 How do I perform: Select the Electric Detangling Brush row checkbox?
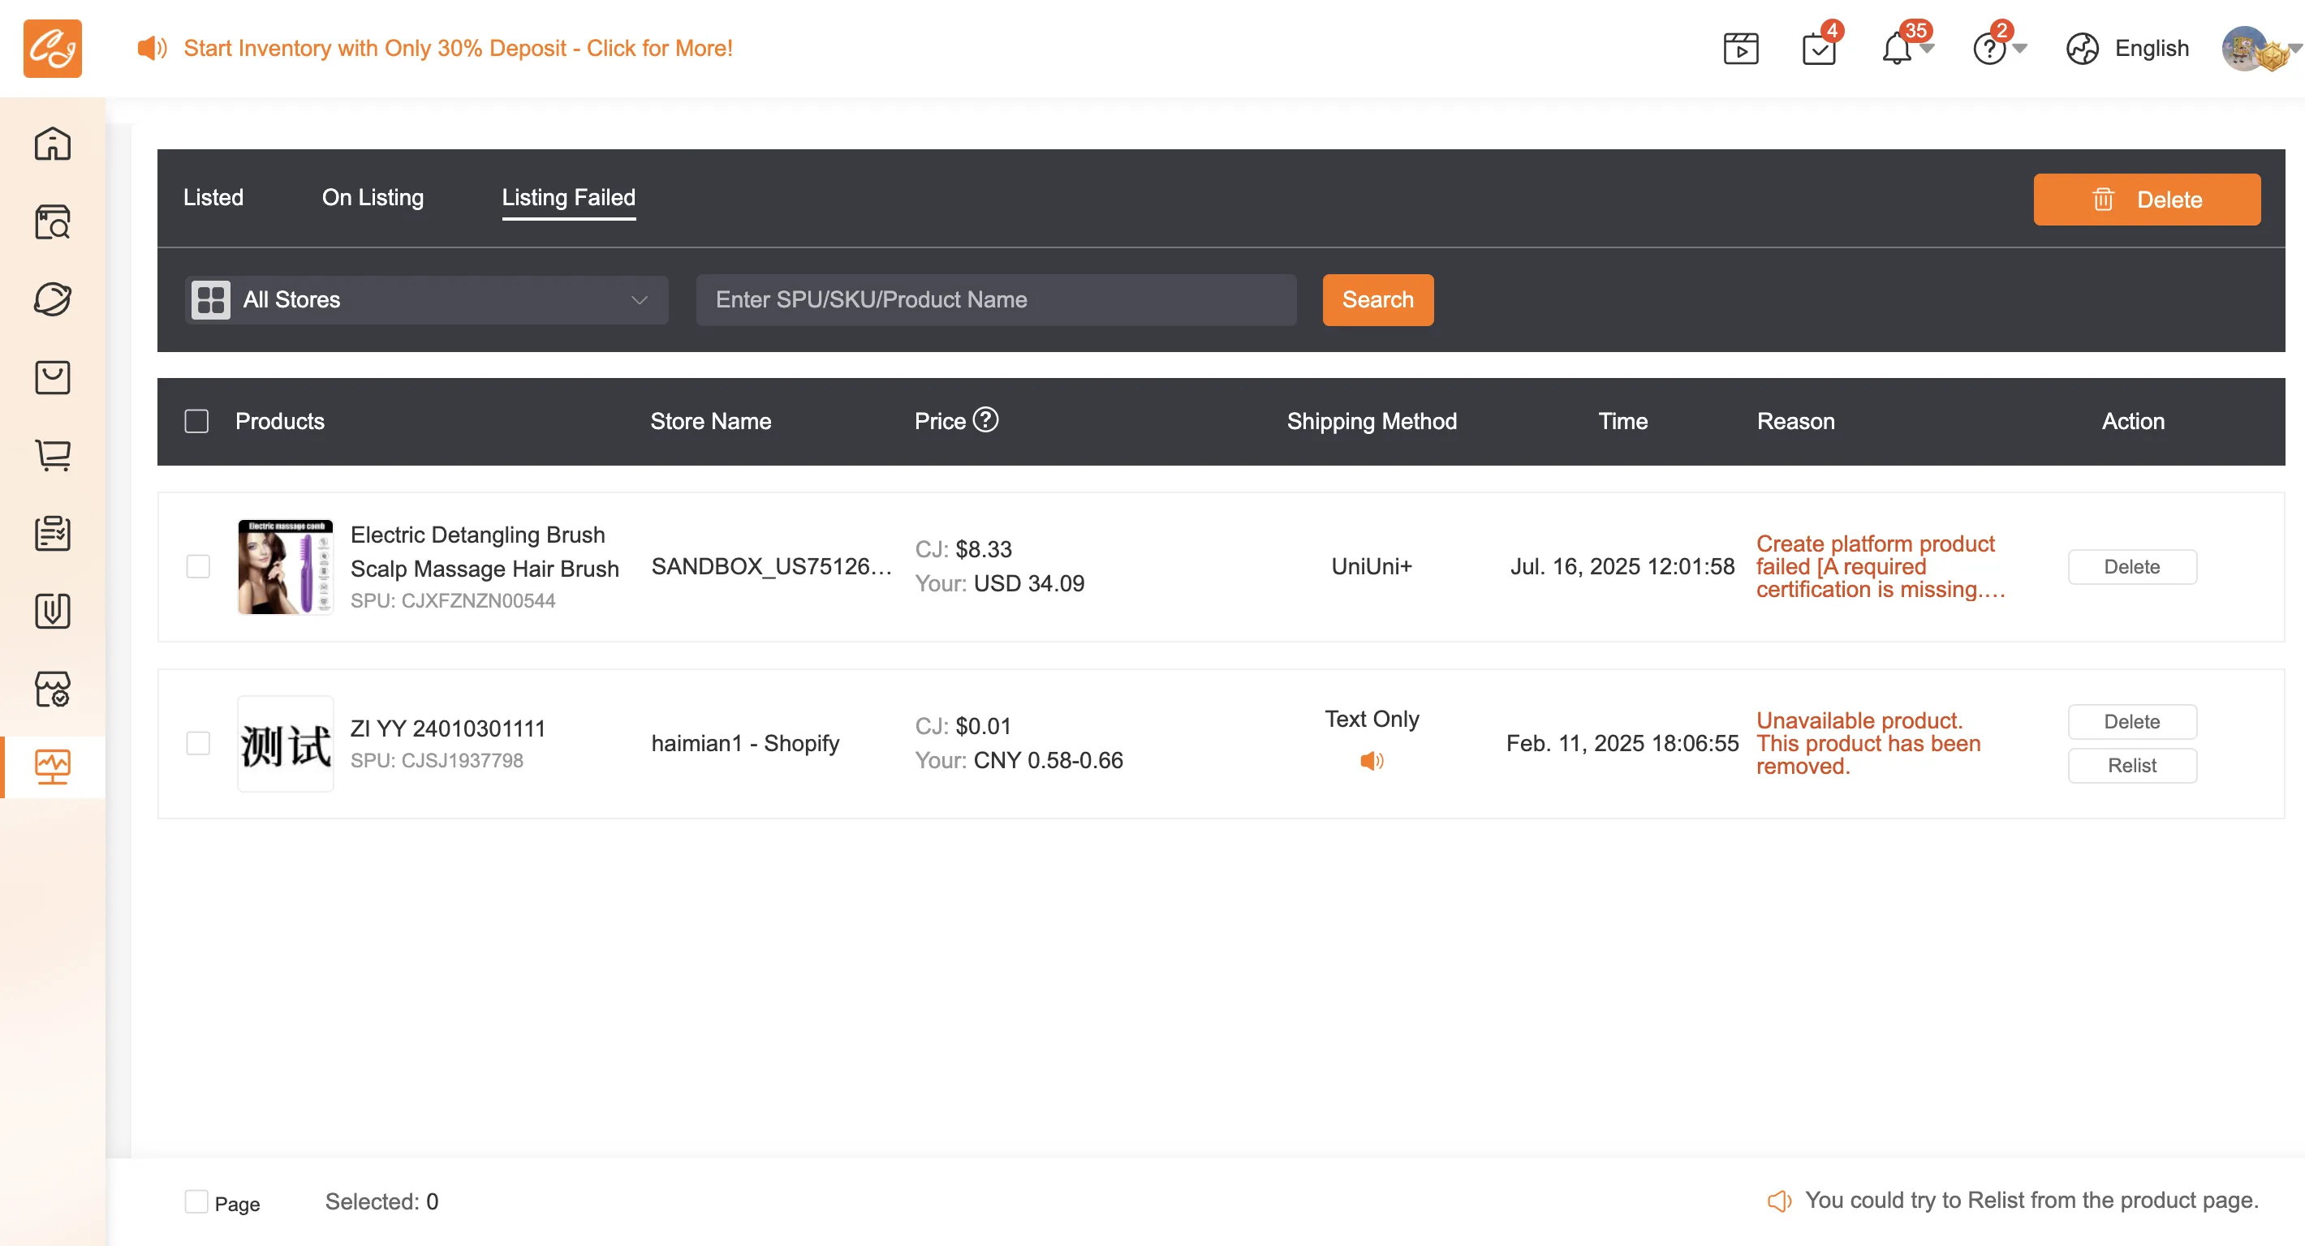tap(198, 566)
